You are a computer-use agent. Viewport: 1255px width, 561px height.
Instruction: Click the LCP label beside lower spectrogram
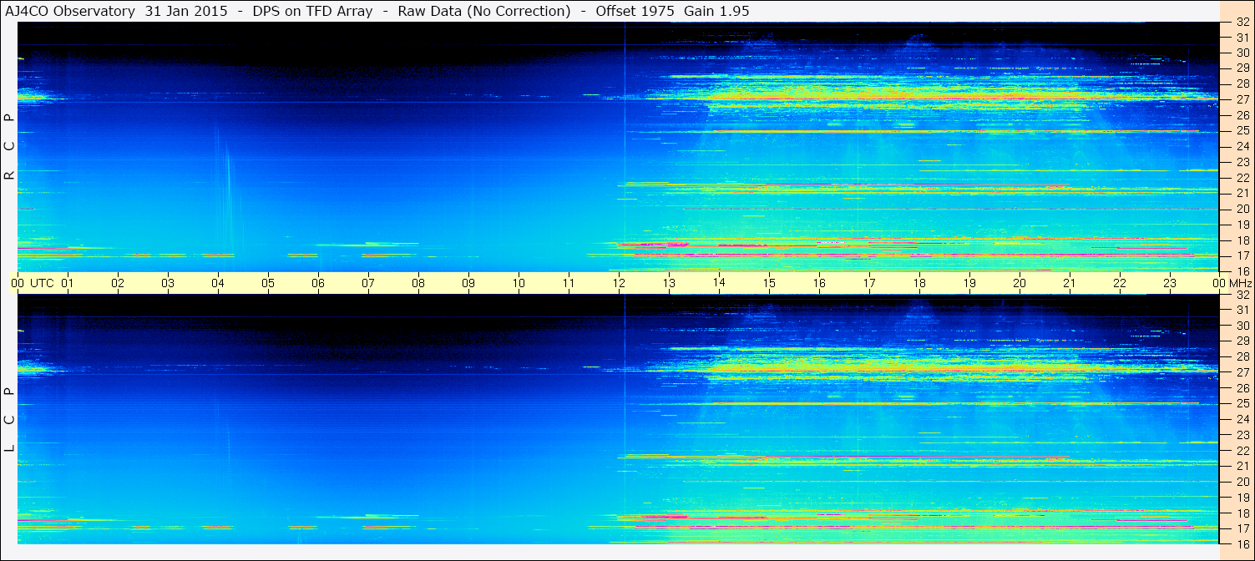pyautogui.click(x=9, y=420)
